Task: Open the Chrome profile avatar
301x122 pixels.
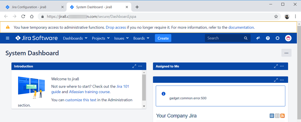Action: click(x=287, y=16)
